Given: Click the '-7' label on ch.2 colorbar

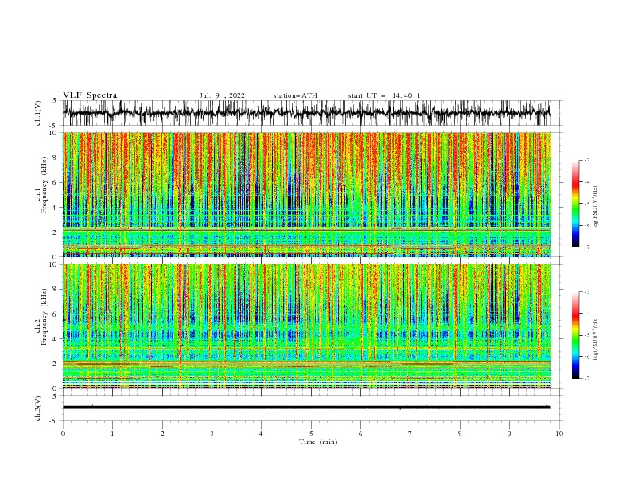Looking at the screenshot, I should click(586, 379).
